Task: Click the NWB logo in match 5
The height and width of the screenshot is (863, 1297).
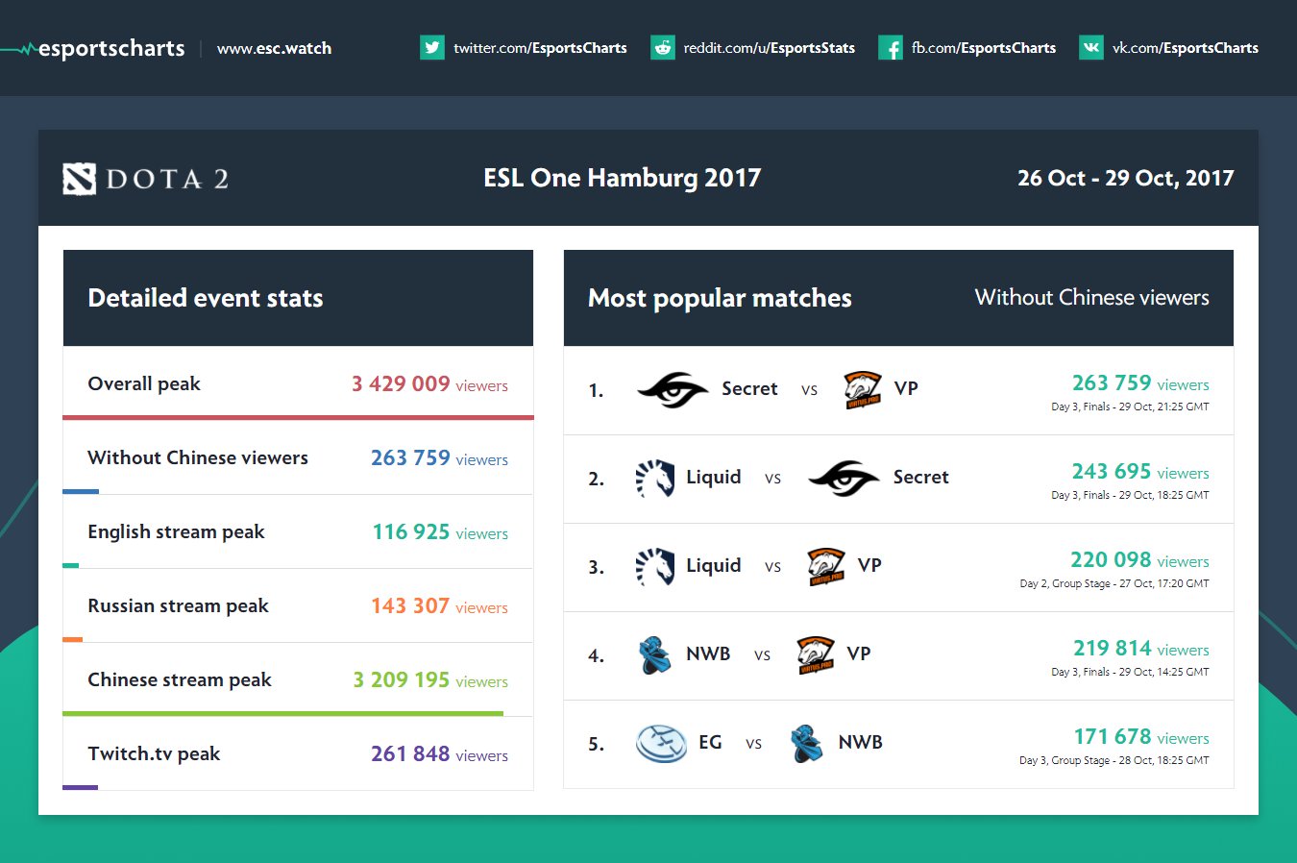Action: click(807, 743)
